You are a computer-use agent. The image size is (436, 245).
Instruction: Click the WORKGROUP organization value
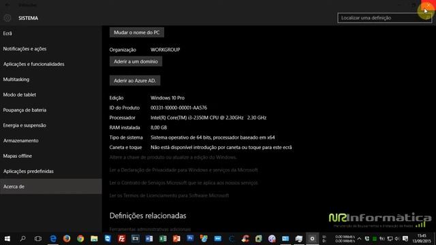165,50
